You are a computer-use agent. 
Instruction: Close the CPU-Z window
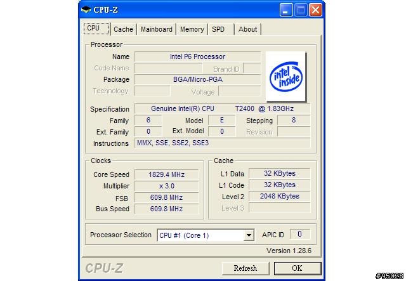315,10
